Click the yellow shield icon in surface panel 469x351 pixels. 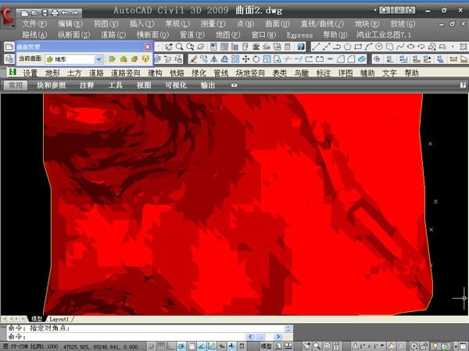click(145, 59)
